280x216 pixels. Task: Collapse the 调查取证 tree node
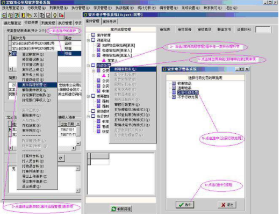click(x=88, y=41)
